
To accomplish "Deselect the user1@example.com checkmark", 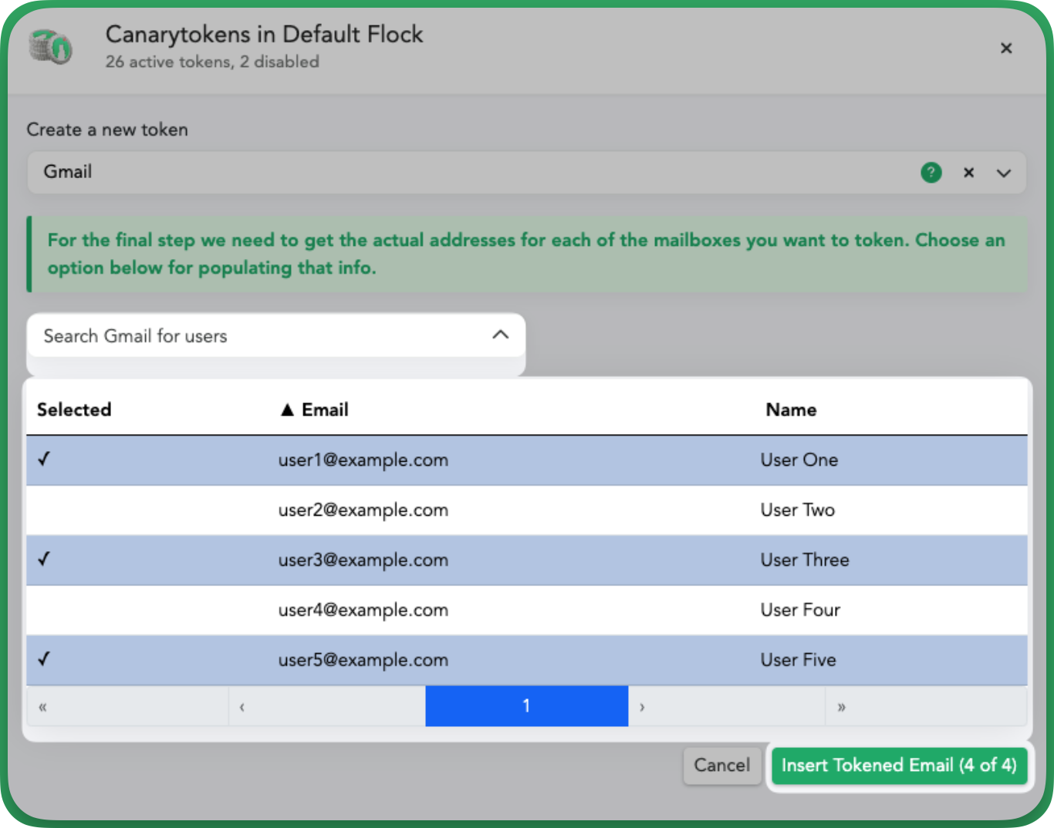I will (x=44, y=459).
